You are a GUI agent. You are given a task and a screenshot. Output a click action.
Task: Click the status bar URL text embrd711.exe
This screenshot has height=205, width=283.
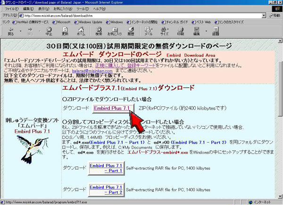79,202
